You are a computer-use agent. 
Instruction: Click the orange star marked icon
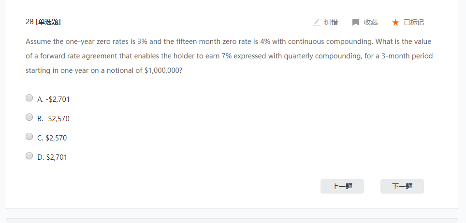395,22
